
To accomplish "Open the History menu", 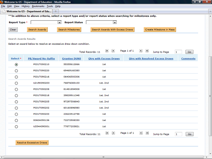I will click(x=26, y=6).
